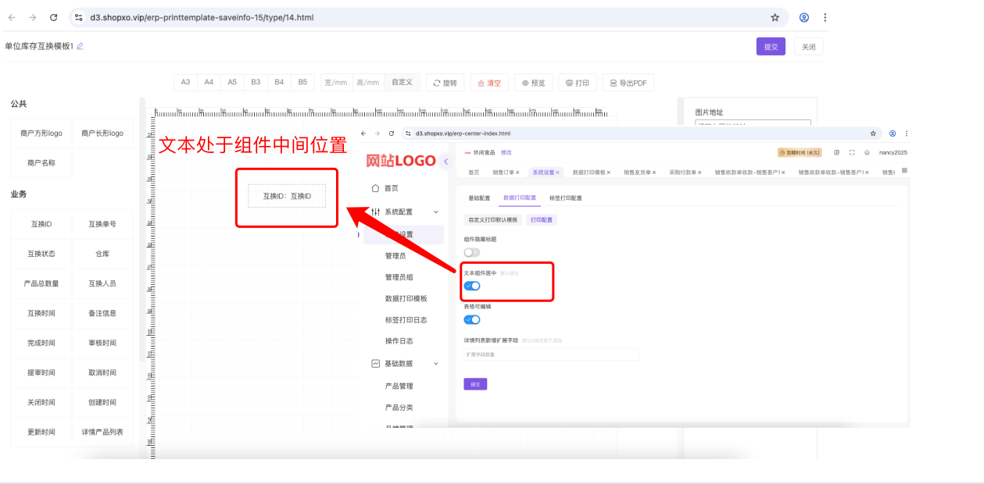Switch to the 标签打印配置 tab
The height and width of the screenshot is (484, 984).
(566, 198)
